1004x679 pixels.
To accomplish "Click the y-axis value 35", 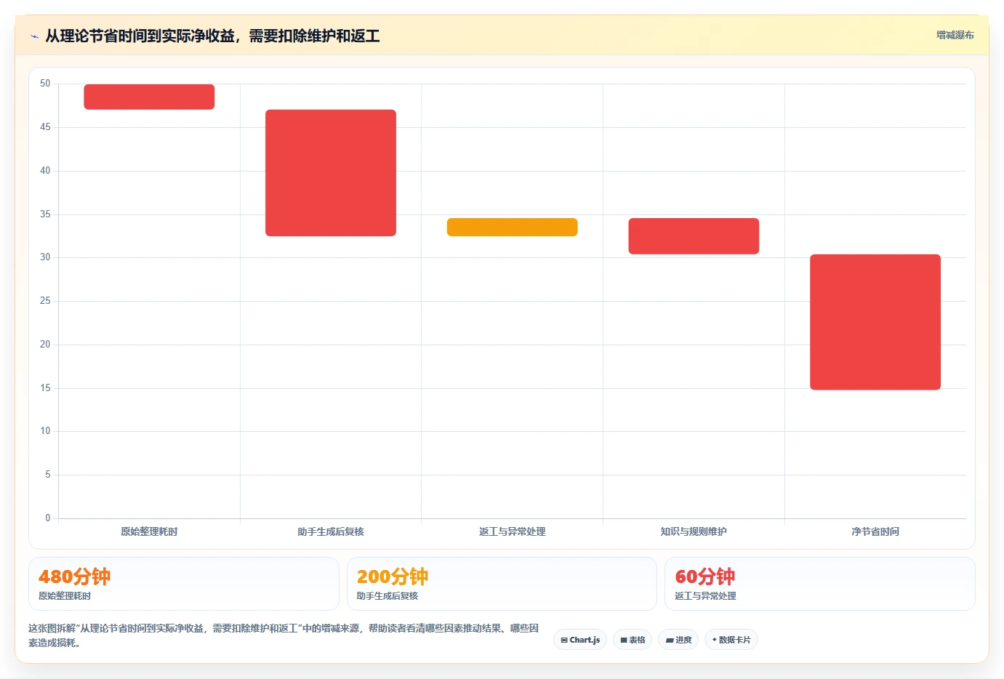I will 45,214.
